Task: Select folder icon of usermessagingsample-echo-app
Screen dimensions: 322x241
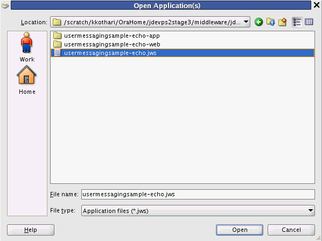Action: 57,36
